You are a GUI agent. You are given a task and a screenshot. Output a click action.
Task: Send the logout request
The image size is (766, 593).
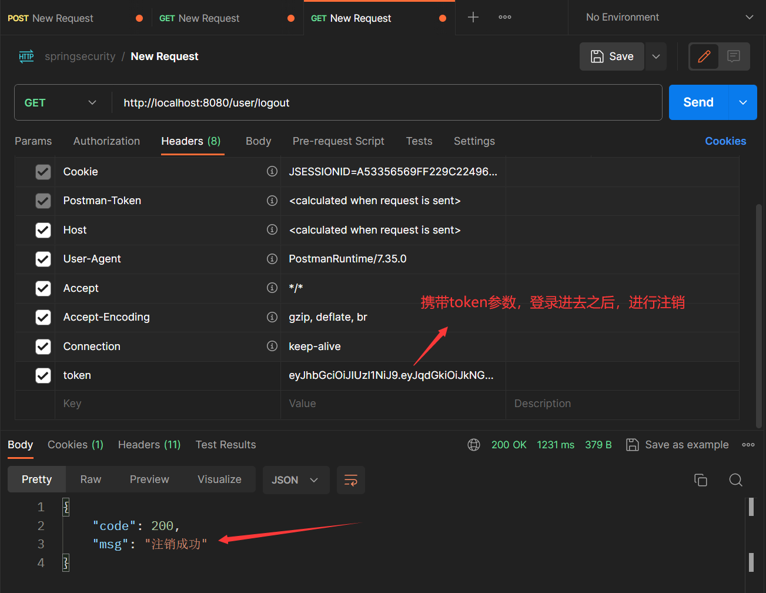click(x=698, y=102)
